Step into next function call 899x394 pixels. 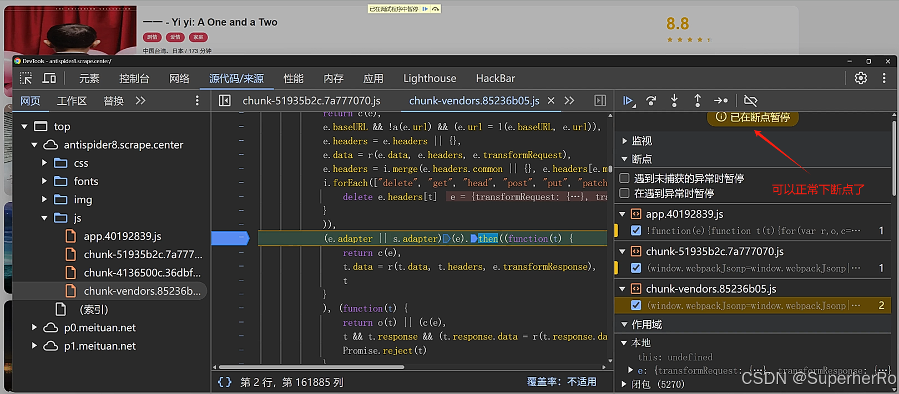pyautogui.click(x=674, y=100)
